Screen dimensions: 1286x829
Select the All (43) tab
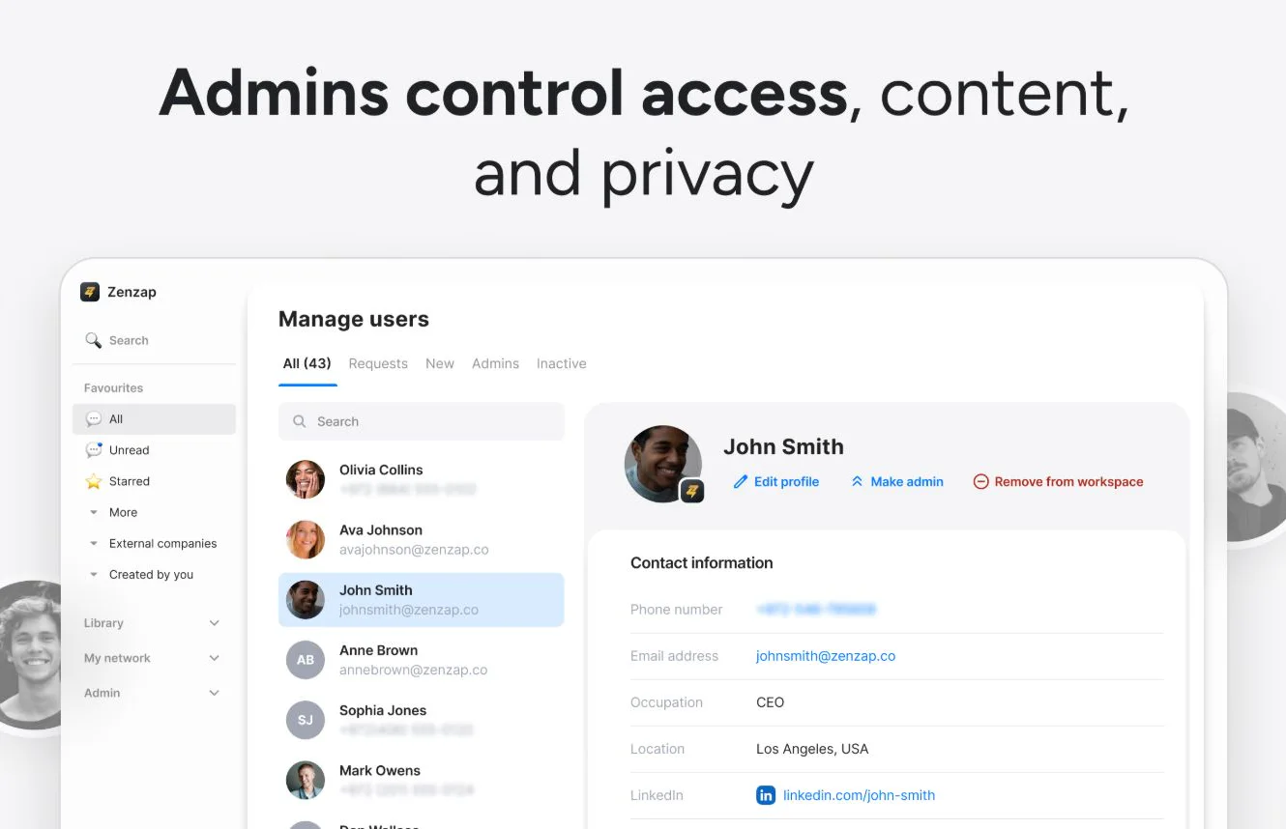(307, 363)
